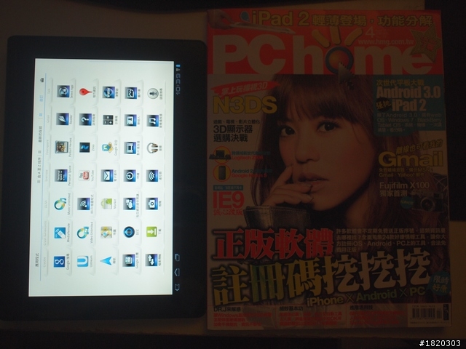Open the shop icon in the drawer header
Image resolution: width=466 pixels, height=349 pixels.
coord(42,79)
